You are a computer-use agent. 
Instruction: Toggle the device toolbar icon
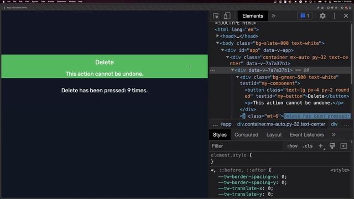227,16
